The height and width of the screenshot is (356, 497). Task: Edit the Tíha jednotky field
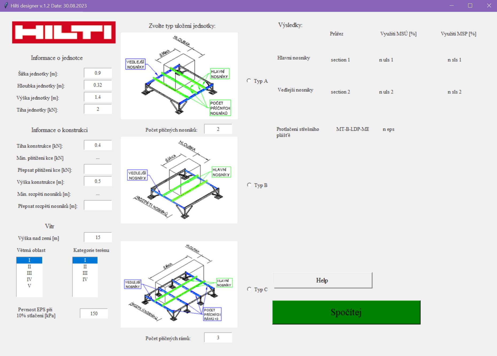coord(98,109)
